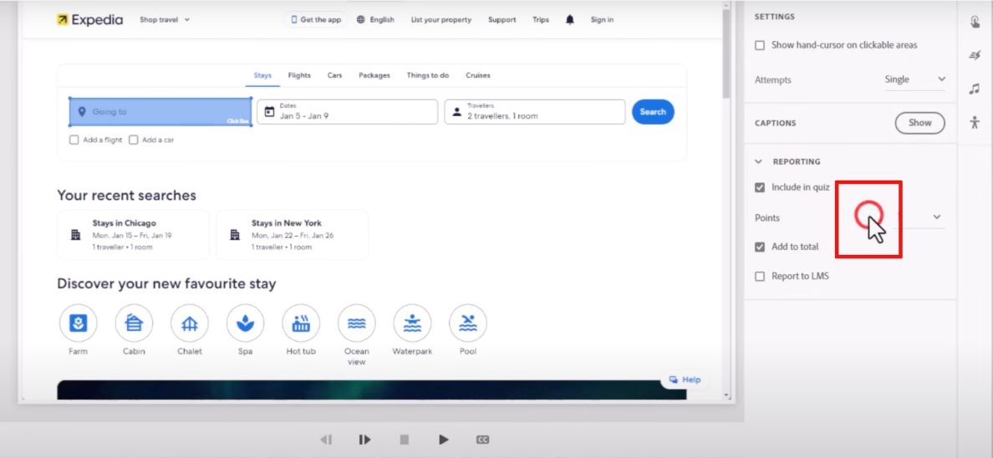Select the Chalet stay type icon
The width and height of the screenshot is (993, 458).
(190, 323)
